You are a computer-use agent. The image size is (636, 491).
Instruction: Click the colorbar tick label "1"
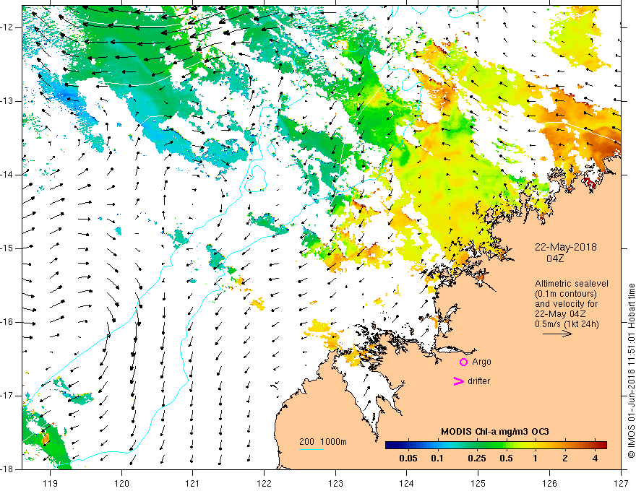[535, 459]
